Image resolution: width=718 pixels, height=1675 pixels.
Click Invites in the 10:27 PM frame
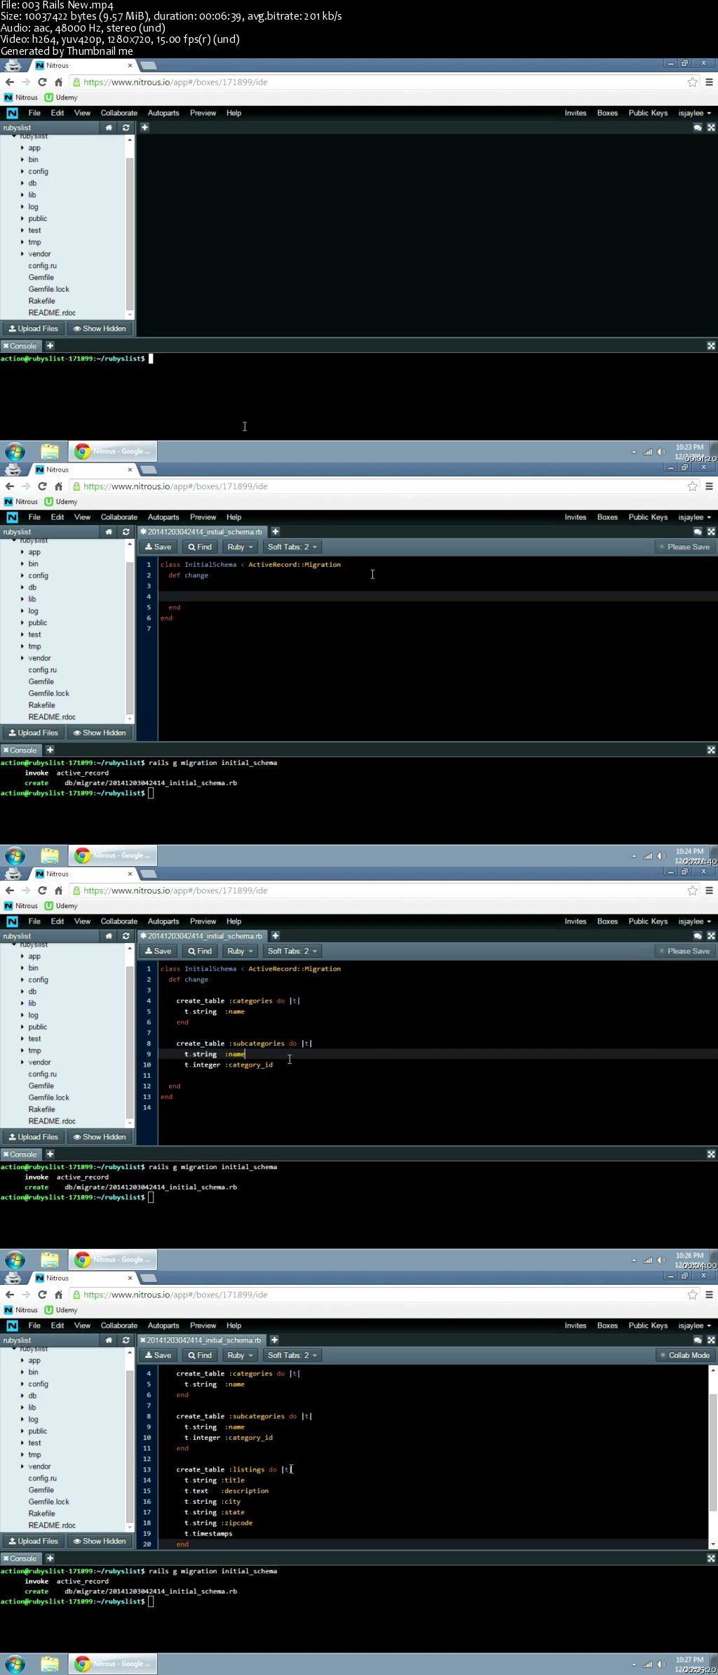(576, 1326)
